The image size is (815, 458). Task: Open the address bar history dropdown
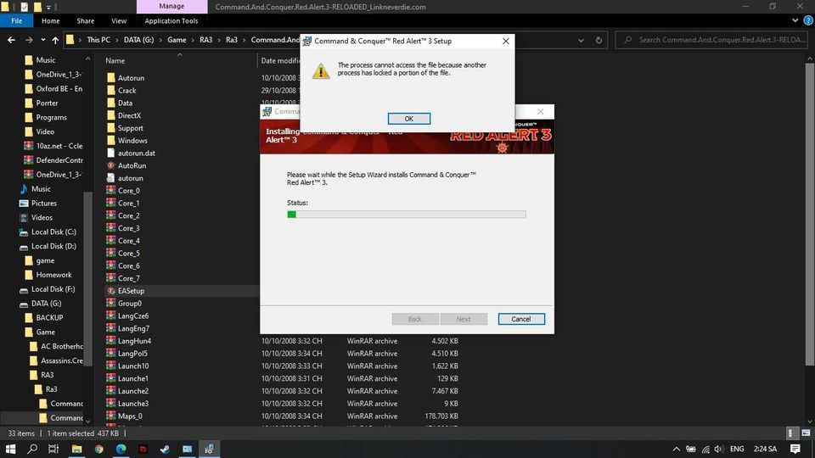coord(580,40)
